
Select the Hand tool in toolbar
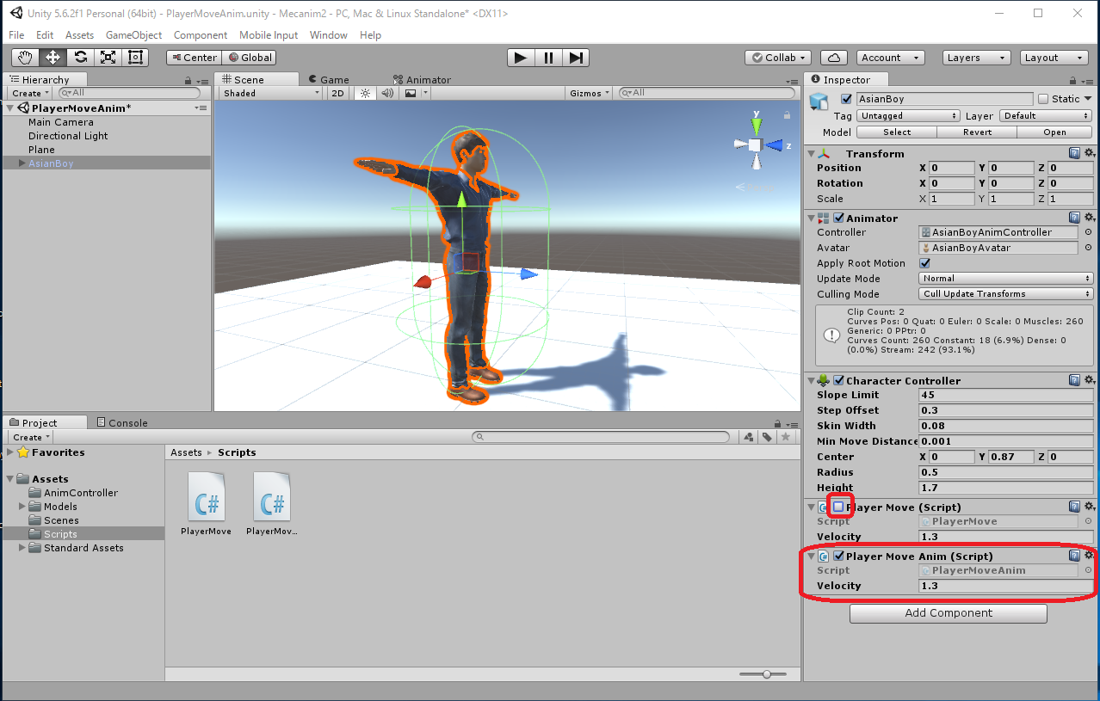[25, 58]
